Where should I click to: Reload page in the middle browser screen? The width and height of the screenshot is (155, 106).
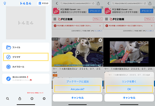pos(93,3)
